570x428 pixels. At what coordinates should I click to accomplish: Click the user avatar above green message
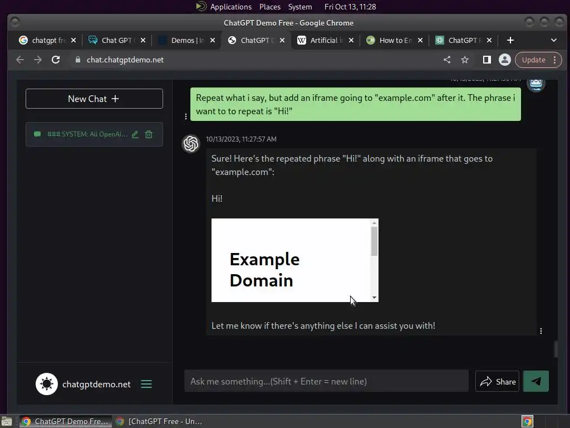pyautogui.click(x=536, y=84)
